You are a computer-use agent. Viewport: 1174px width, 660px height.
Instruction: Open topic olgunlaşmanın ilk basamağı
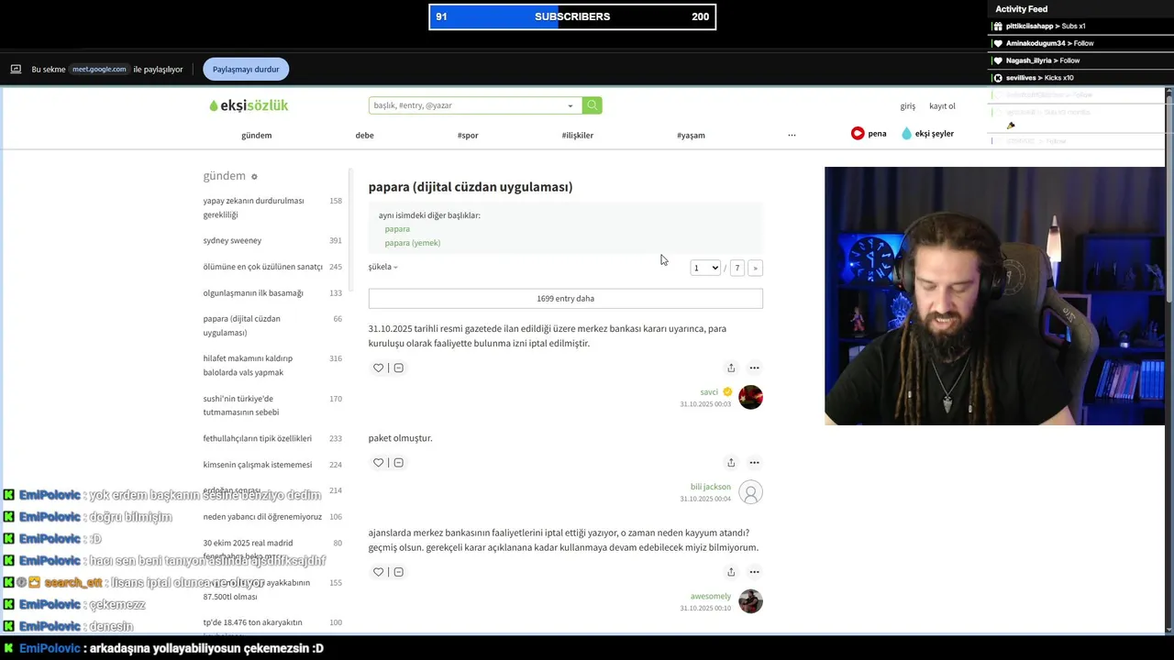[x=272, y=293]
